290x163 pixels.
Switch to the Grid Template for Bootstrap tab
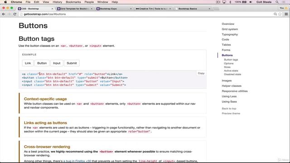(75, 9)
